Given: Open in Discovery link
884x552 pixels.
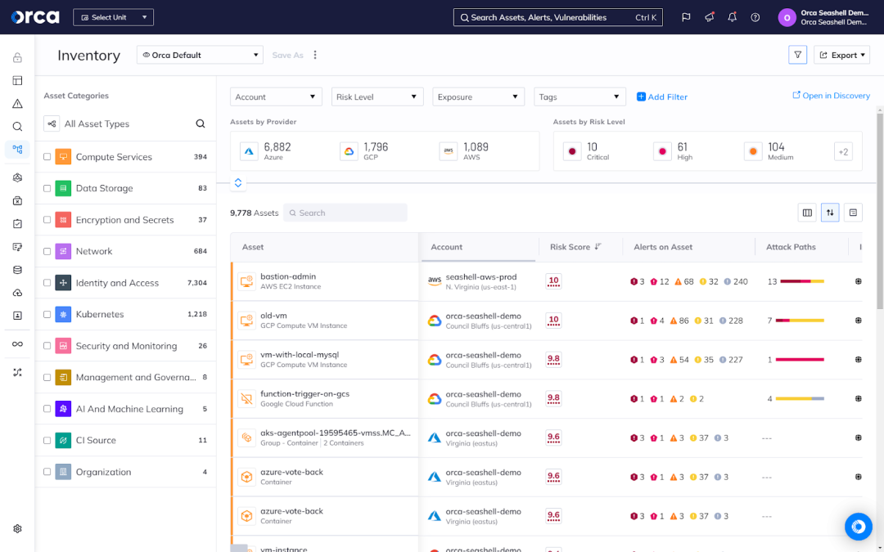Looking at the screenshot, I should click(x=831, y=95).
